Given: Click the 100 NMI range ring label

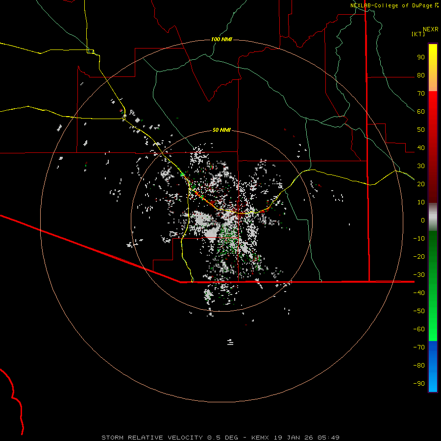Looking at the screenshot, I should click(x=221, y=39).
